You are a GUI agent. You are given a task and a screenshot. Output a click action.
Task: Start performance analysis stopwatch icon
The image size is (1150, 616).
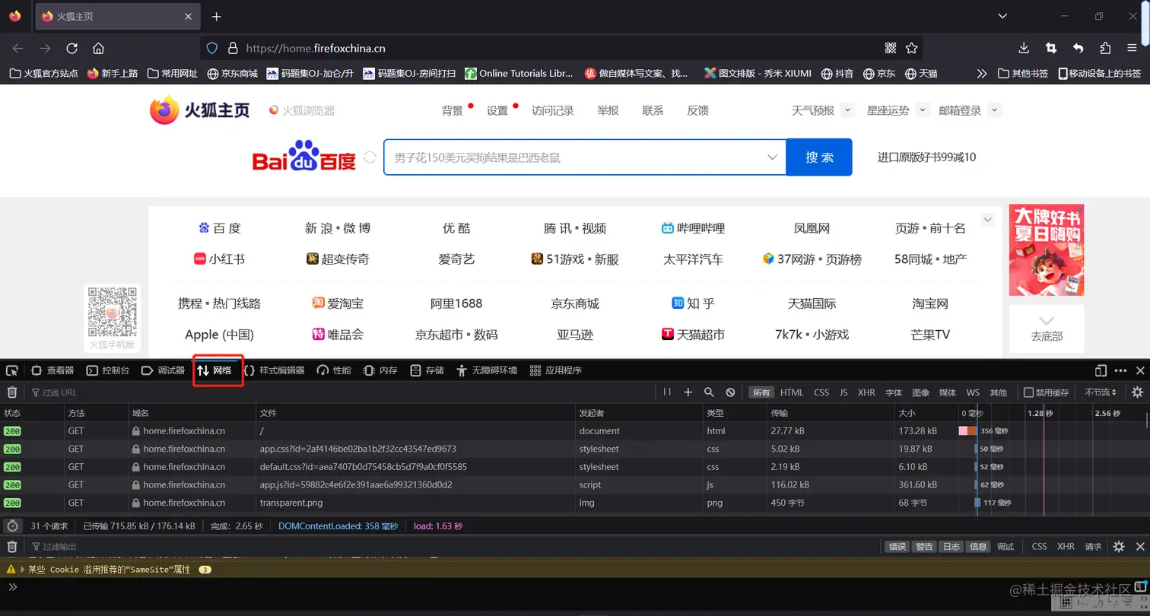coord(12,526)
